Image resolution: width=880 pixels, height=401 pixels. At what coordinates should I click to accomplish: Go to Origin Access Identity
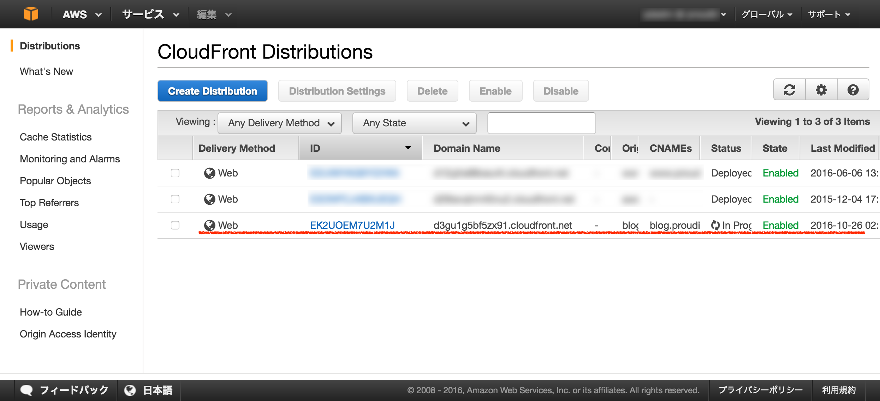point(68,334)
